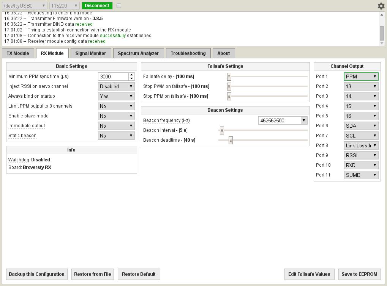Screen dimensions: 387x286
Task: Click the Immediate output label
Action: pos(27,126)
